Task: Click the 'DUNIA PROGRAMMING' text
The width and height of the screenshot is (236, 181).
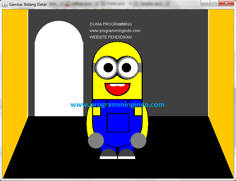Action: 111,24
